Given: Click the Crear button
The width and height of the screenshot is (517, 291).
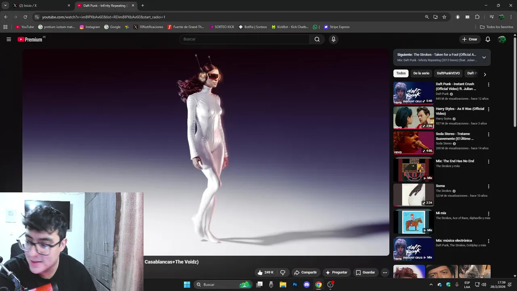Looking at the screenshot, I should 470,39.
